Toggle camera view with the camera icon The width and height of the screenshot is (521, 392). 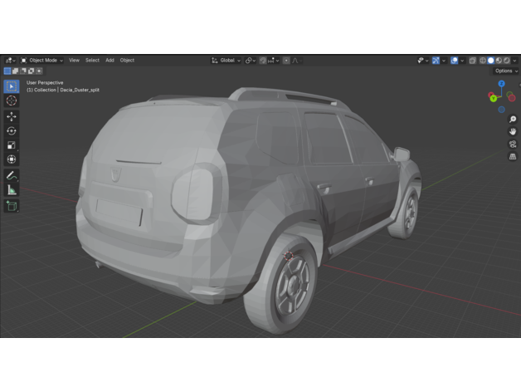[x=513, y=144]
